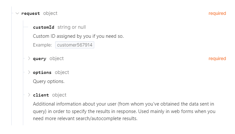Image resolution: width=235 pixels, height=134 pixels.
Task: Click the 'Example:' label under customId
Action: (42, 45)
